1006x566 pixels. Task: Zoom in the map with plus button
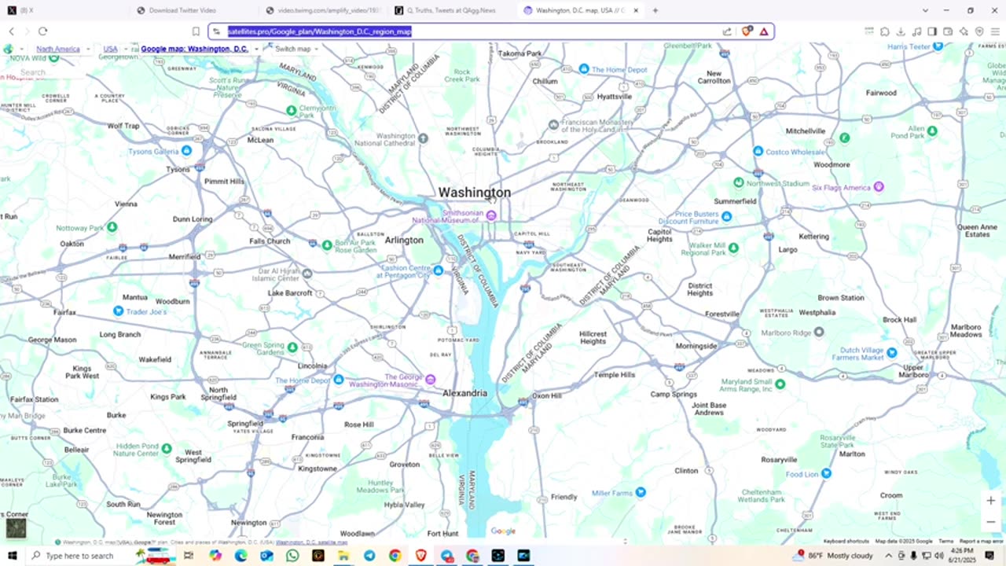pyautogui.click(x=991, y=501)
